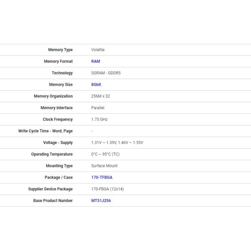251x251 pixels.
Task: Click the 256M x 32 organization value
Action: (x=100, y=96)
